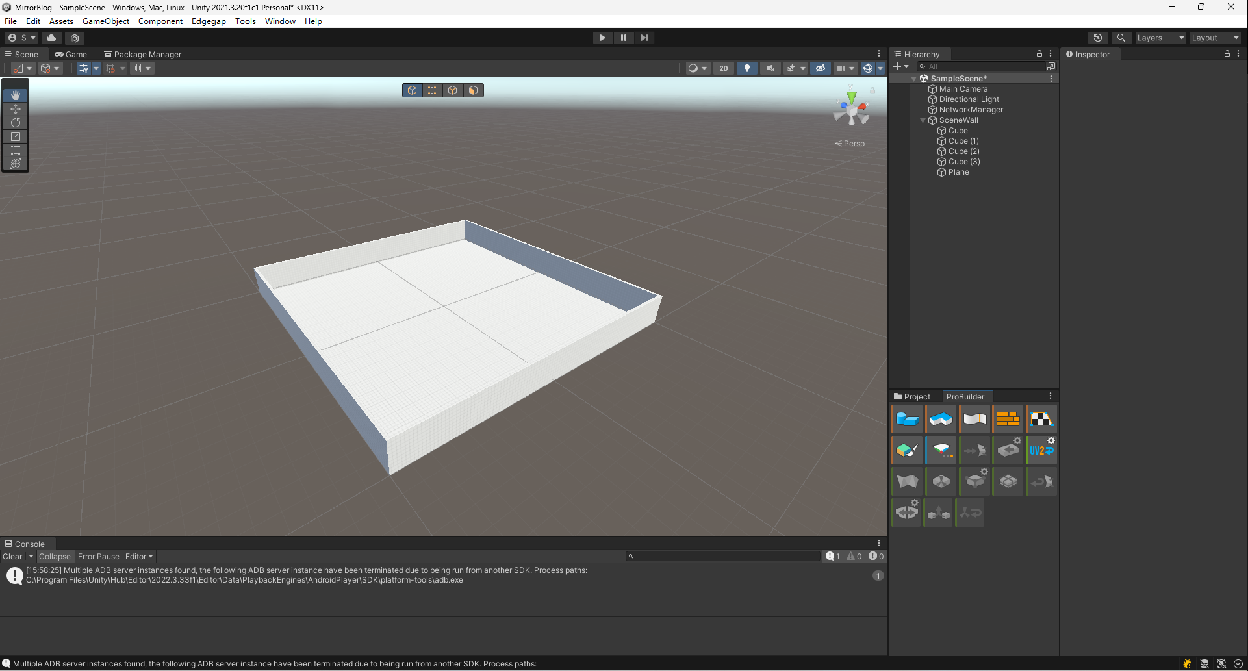
Task: Open ProBuilder Material Editor brick icon
Action: click(x=1008, y=419)
